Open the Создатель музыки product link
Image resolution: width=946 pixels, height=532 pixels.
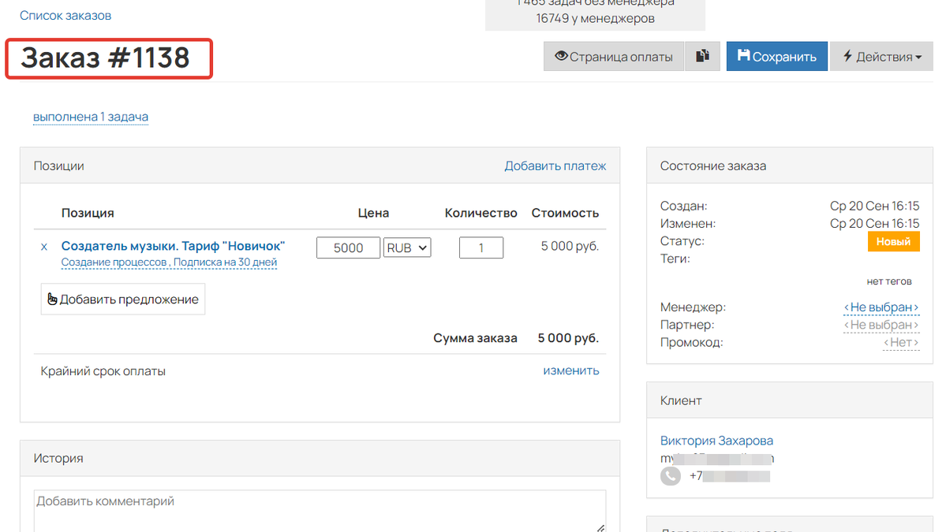pos(173,246)
